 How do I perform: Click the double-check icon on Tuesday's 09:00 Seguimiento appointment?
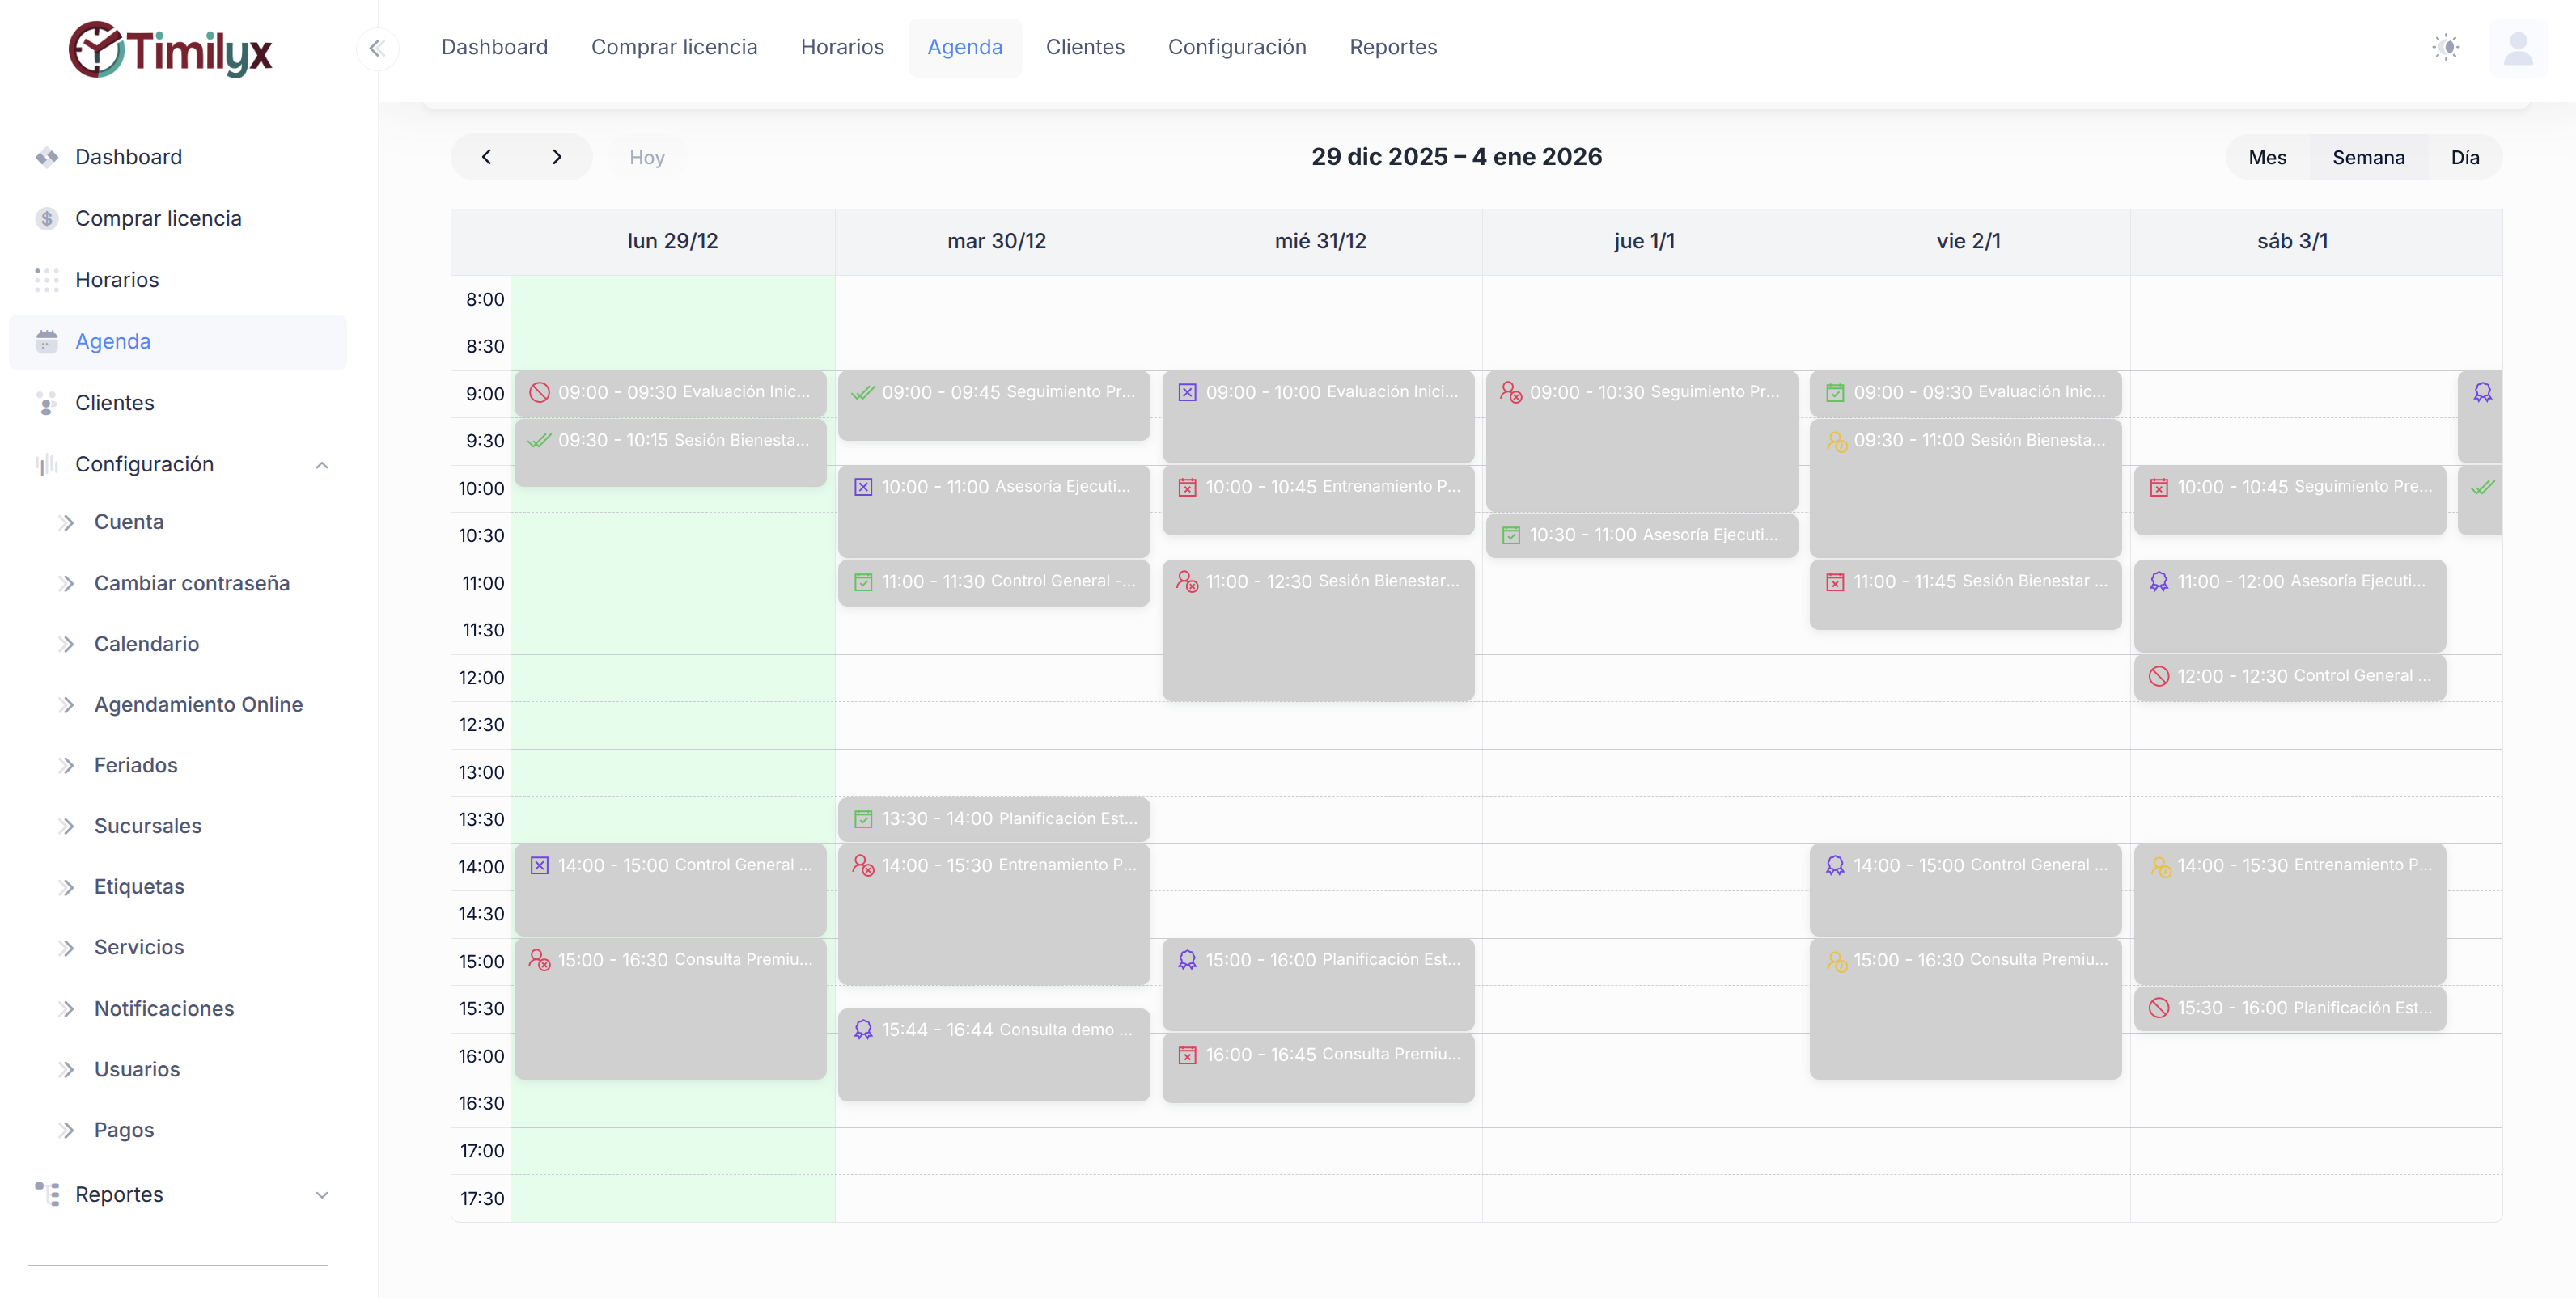(862, 393)
